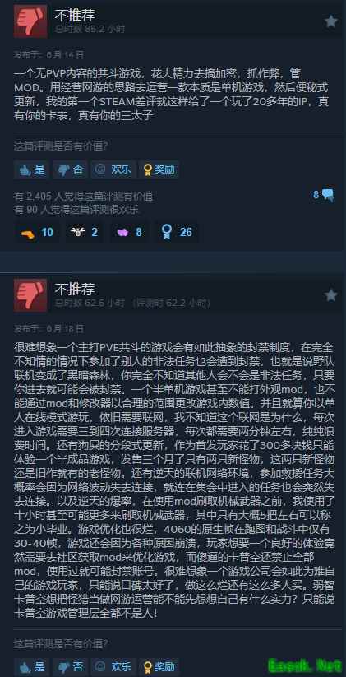Vote 是 on the first review
346x677 pixels.
(x=31, y=169)
